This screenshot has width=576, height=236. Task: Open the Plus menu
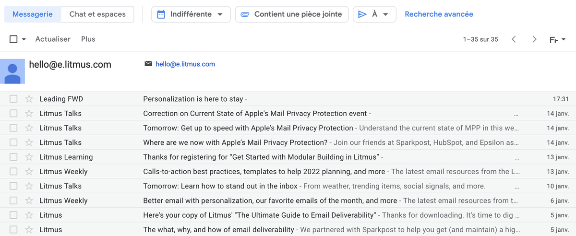88,39
